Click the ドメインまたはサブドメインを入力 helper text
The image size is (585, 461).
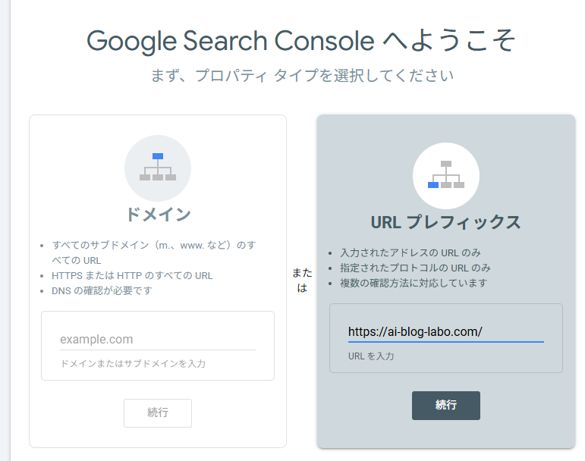coord(133,363)
